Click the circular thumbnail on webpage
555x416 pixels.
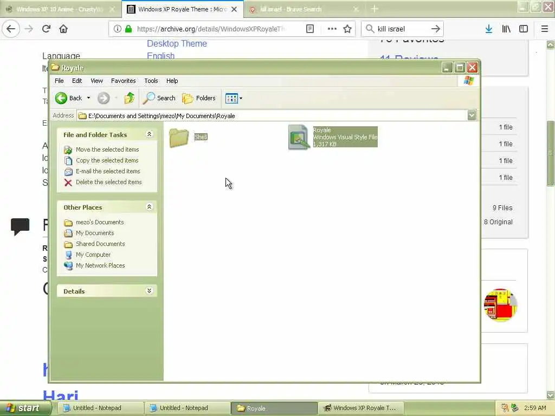[x=500, y=305]
